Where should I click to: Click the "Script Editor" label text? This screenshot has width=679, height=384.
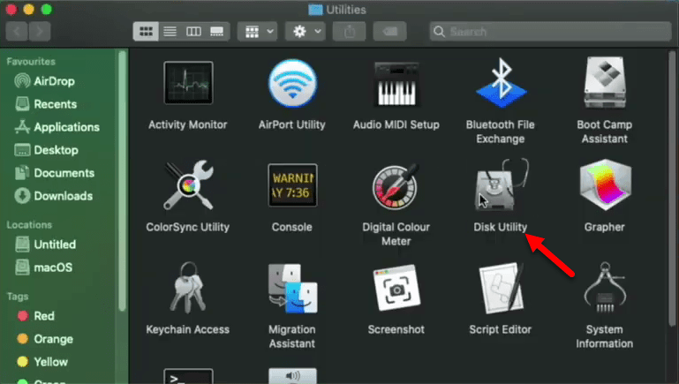tap(500, 329)
